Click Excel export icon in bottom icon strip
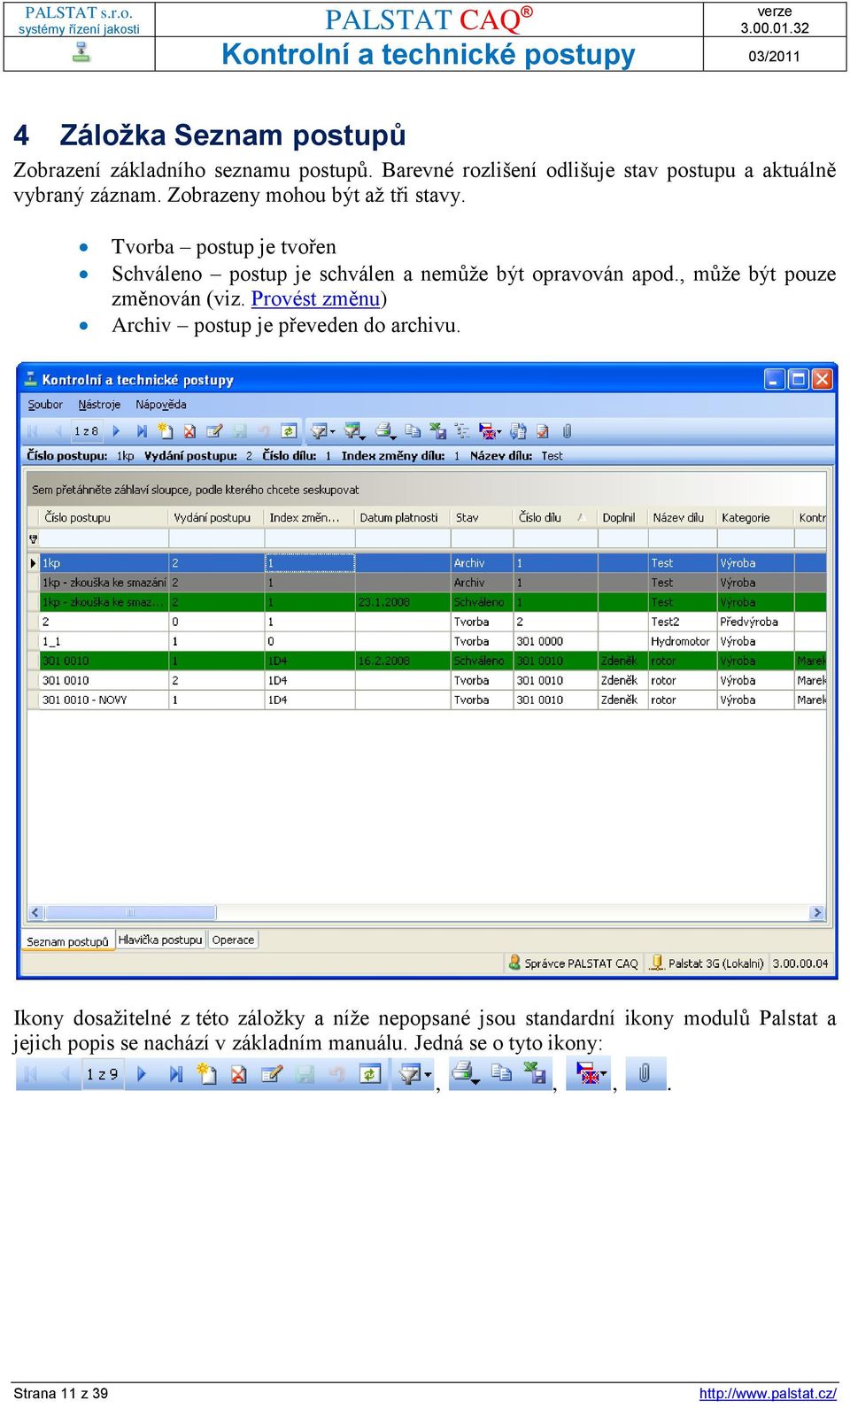The image size is (850, 1408). point(534,1073)
